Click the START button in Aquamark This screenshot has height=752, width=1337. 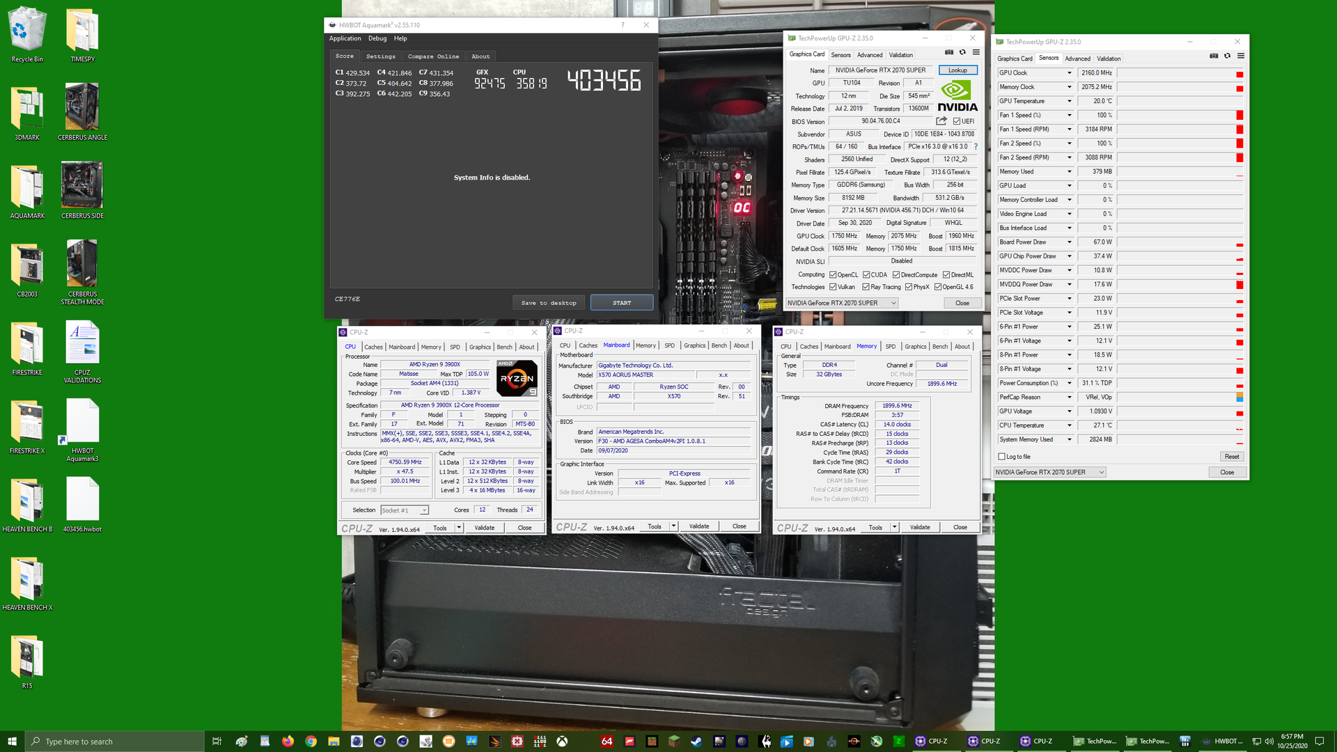(x=622, y=303)
